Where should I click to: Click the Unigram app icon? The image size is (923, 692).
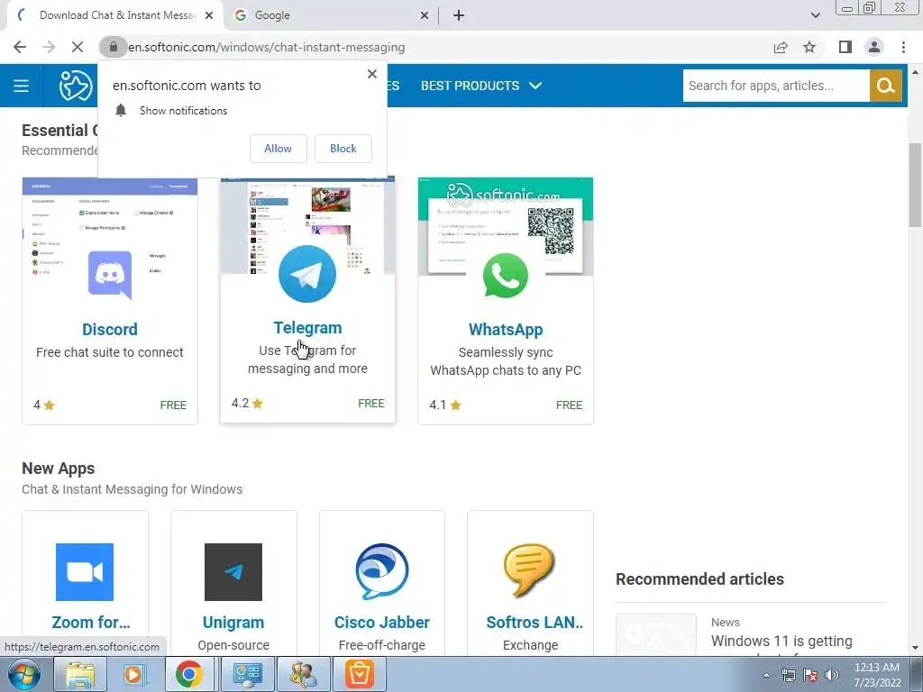tap(233, 572)
